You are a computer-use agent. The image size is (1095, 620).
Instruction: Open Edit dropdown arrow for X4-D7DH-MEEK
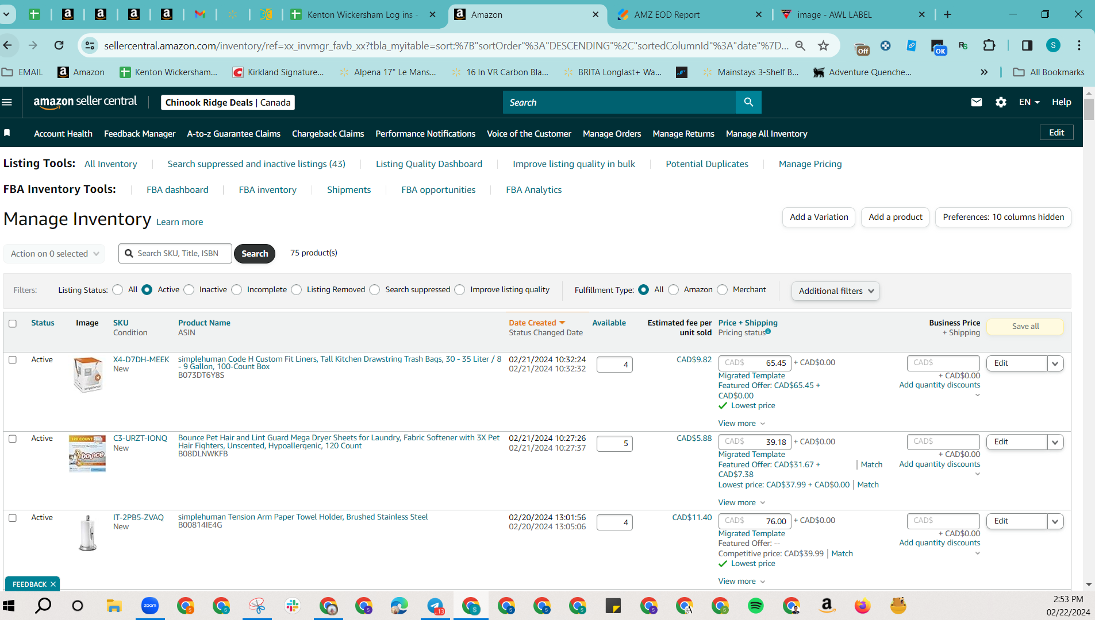pyautogui.click(x=1055, y=363)
